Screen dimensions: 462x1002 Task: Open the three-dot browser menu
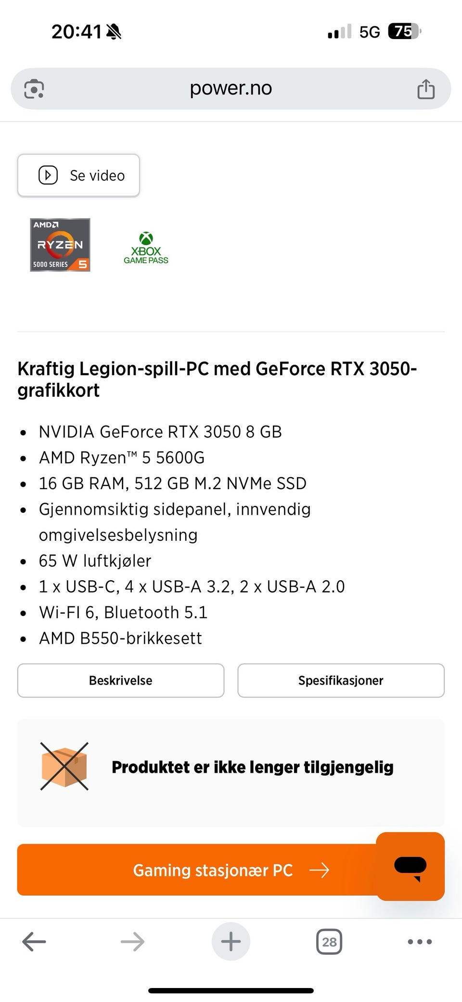click(420, 941)
